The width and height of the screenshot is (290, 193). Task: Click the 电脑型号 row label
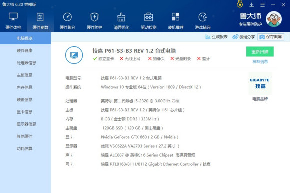pos(73,78)
